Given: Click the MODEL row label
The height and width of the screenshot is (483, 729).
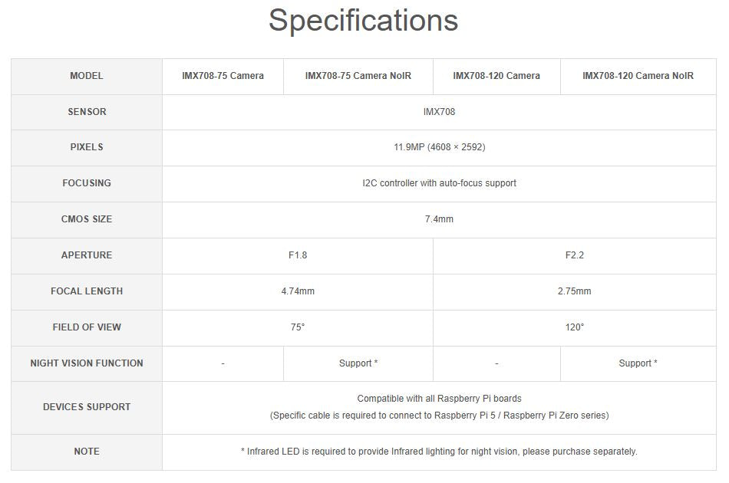Looking at the screenshot, I should pyautogui.click(x=87, y=76).
